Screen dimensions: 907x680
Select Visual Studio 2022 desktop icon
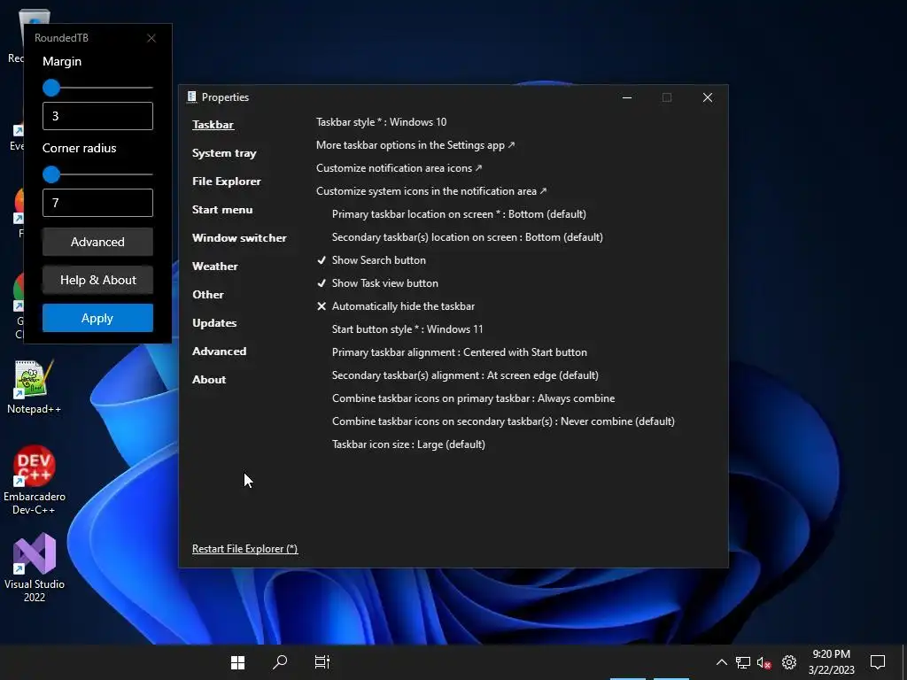pos(35,568)
